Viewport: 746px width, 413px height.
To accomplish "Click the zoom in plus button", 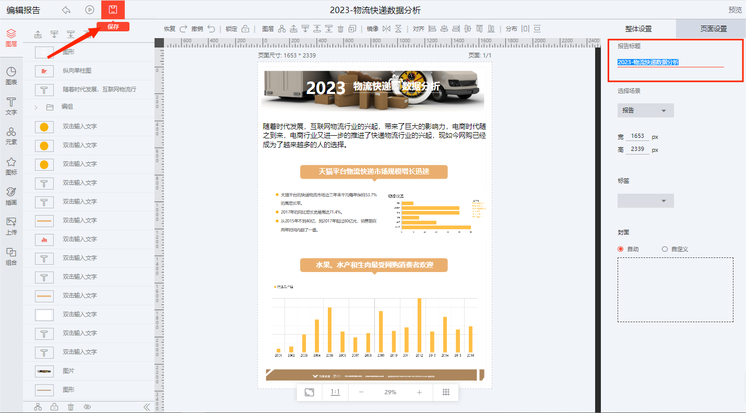I will pos(419,392).
